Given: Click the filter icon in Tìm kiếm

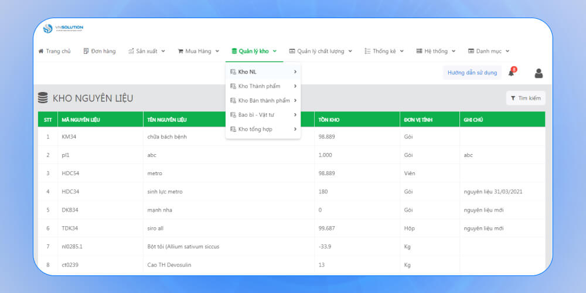Looking at the screenshot, I should (x=513, y=98).
